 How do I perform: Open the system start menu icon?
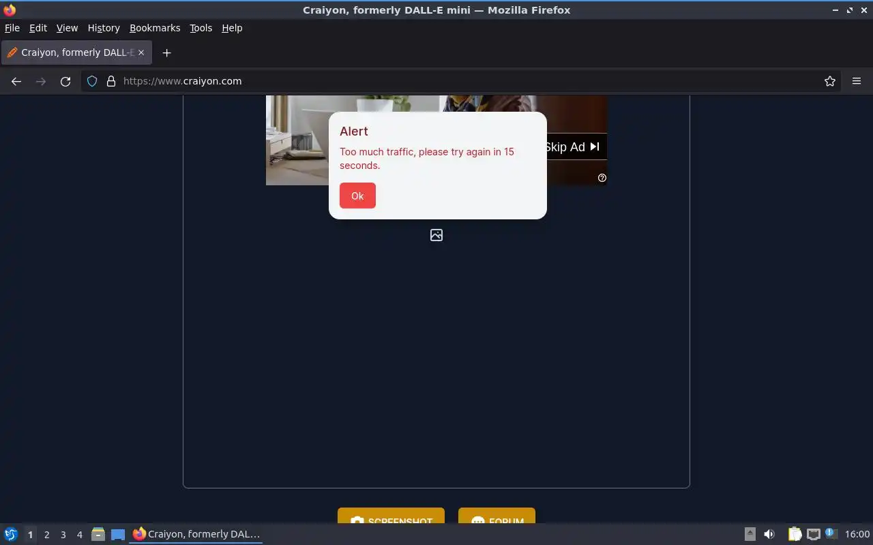11,534
